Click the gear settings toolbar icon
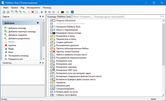The height and width of the screenshot is (101, 166). 67,12
